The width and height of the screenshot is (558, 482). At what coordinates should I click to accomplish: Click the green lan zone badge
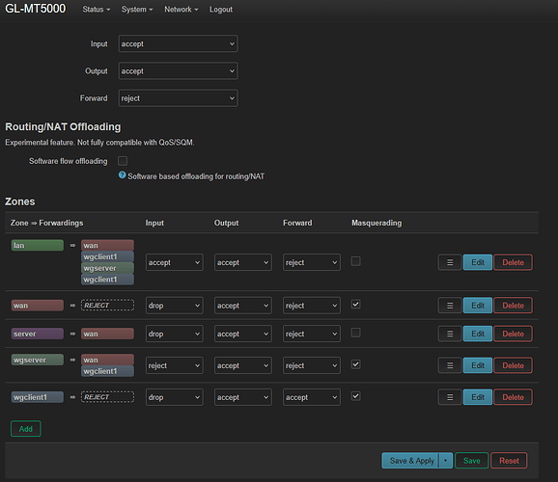38,245
